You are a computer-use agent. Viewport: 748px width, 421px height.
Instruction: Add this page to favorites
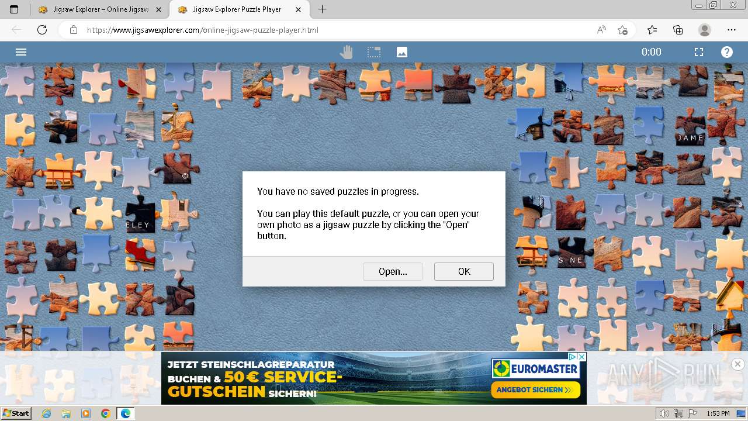click(x=622, y=30)
